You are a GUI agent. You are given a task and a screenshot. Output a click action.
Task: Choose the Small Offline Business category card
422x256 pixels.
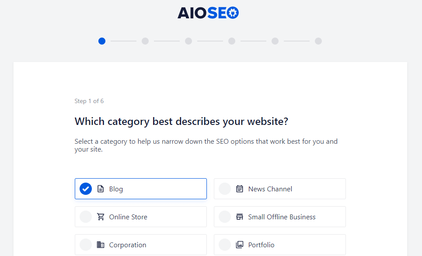tap(279, 216)
